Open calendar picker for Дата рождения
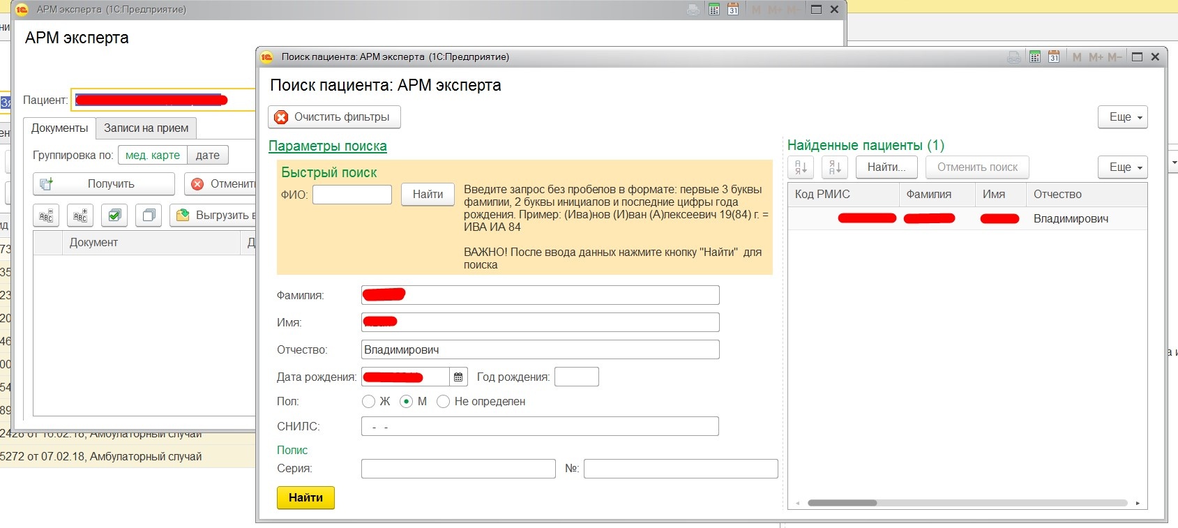The width and height of the screenshot is (1178, 528). 458,377
